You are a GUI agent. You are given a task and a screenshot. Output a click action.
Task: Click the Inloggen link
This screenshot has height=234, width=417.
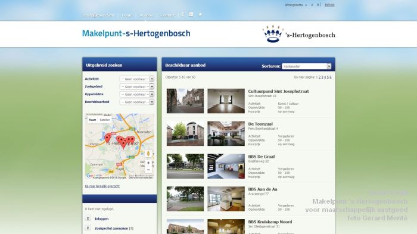pos(102,219)
